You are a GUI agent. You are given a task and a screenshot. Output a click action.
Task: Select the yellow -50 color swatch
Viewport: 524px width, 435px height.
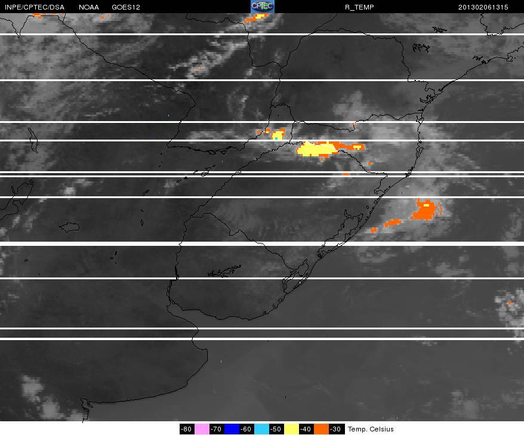click(291, 429)
